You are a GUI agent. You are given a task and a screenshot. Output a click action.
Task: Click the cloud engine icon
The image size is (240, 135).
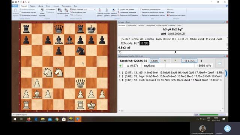click(x=220, y=63)
